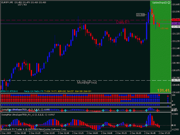180x135 pixels.
Task: Click the 131.325 price scale value
Action: point(176,34)
